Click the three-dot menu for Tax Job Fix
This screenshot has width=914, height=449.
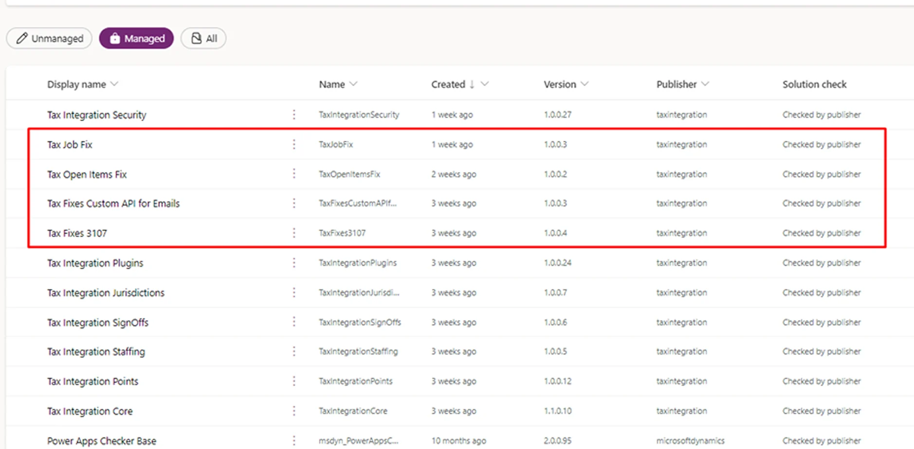294,144
